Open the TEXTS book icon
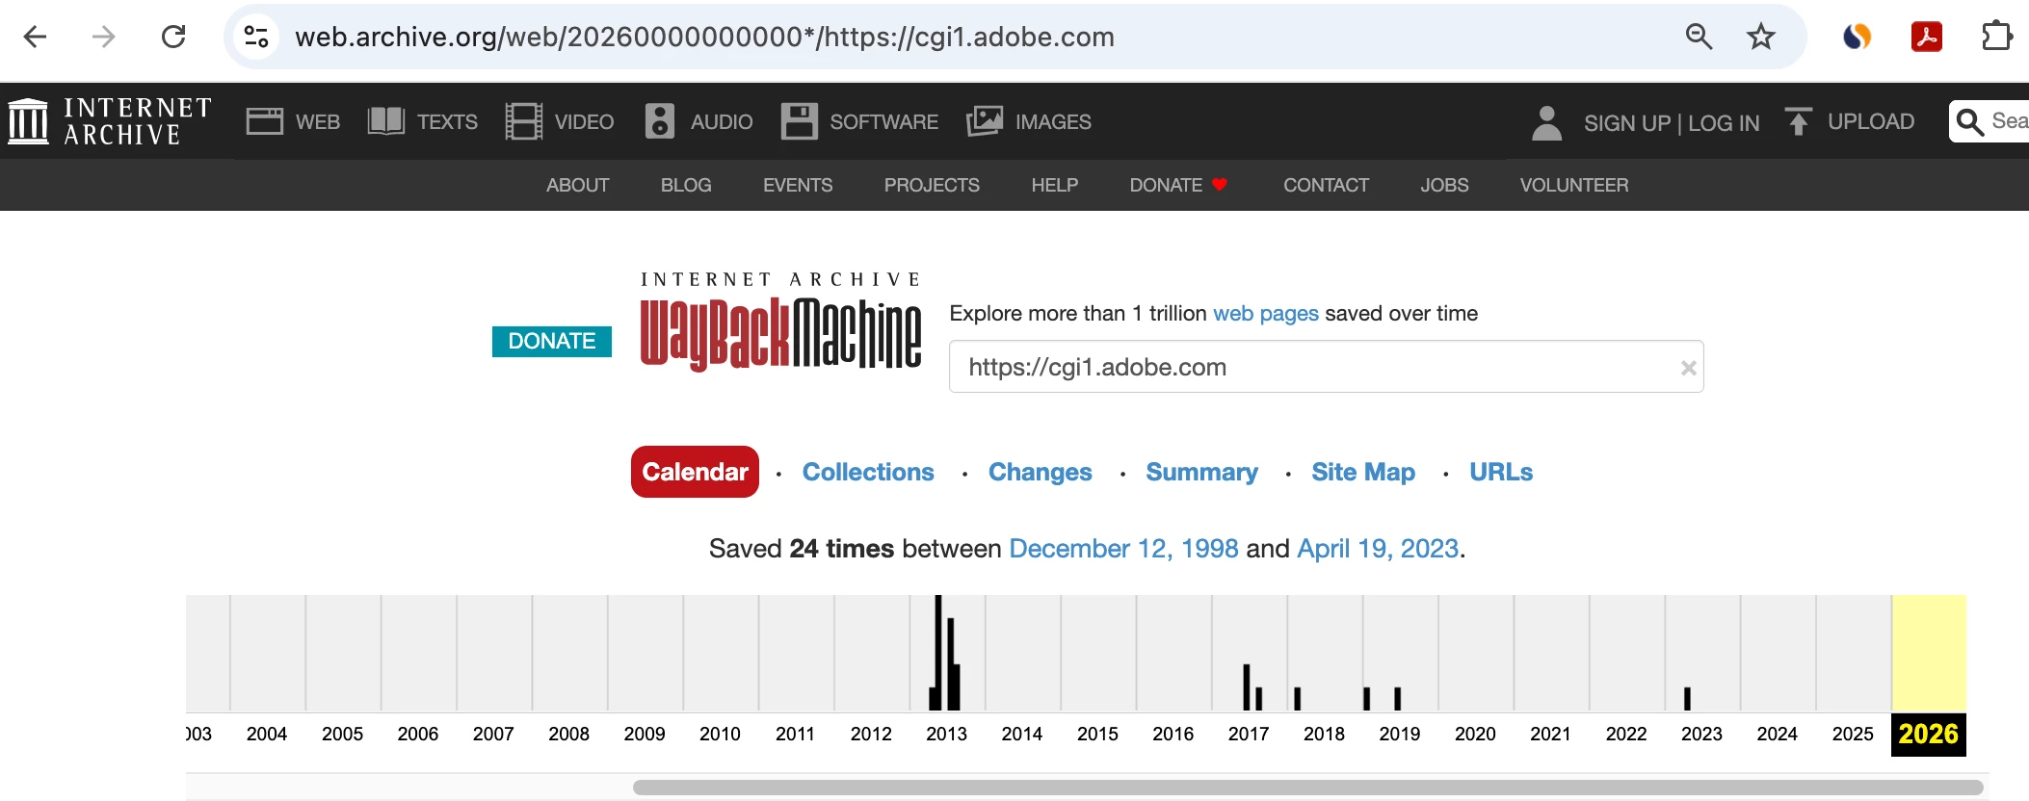The height and width of the screenshot is (801, 2029). (x=386, y=121)
